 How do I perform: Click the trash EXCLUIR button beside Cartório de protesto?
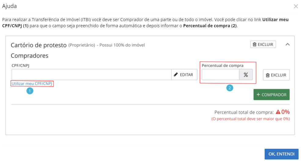coord(263,44)
